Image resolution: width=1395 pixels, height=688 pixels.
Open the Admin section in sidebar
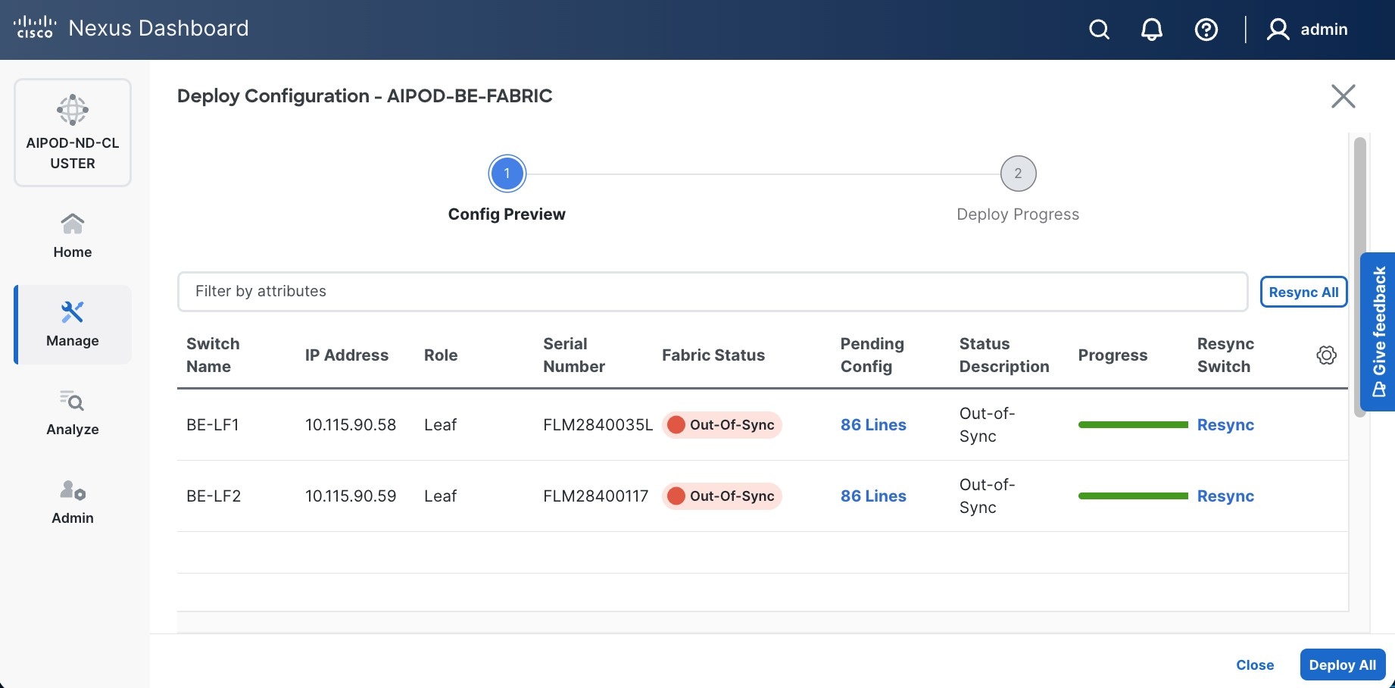pos(73,502)
